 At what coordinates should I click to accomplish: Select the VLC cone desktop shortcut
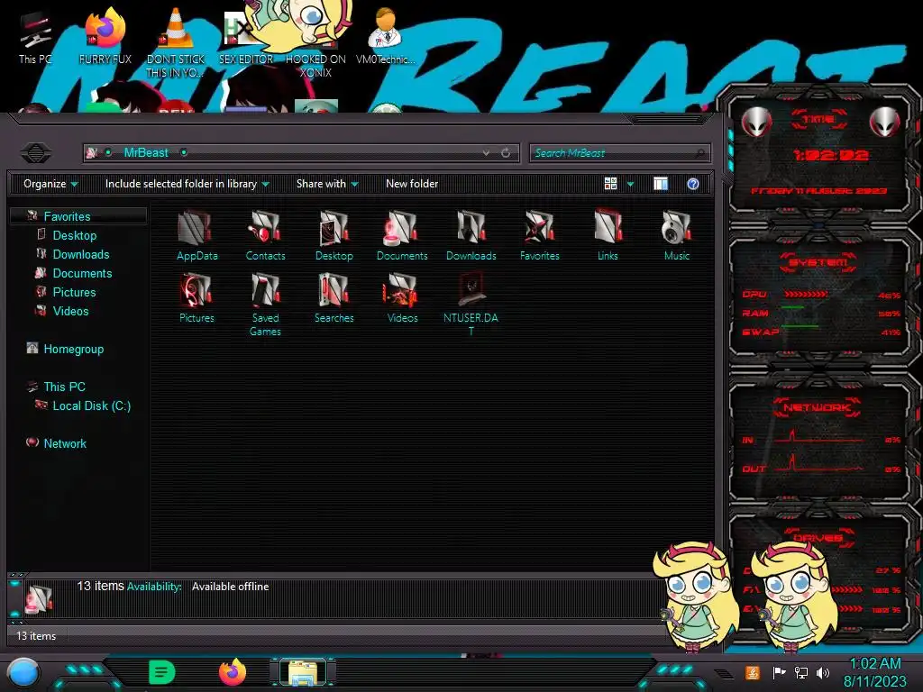[176, 43]
